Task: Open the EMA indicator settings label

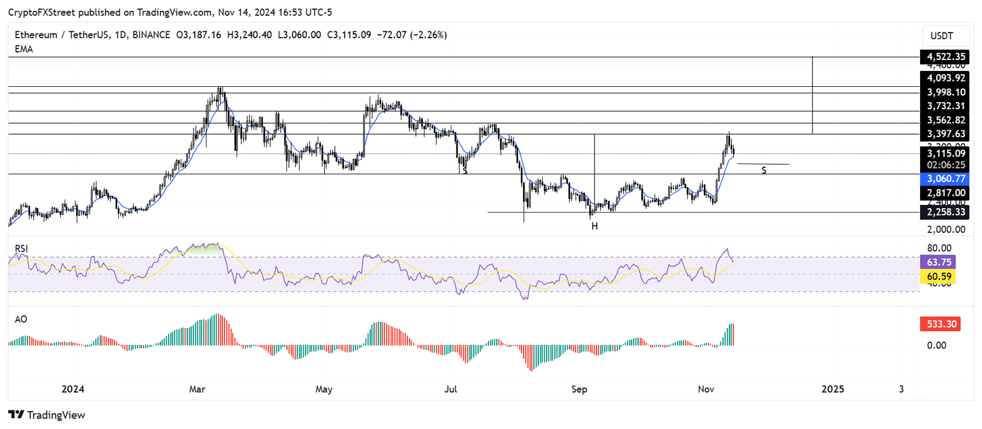Action: pyautogui.click(x=22, y=49)
